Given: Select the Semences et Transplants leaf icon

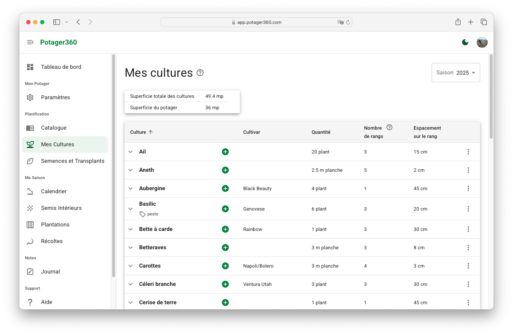Looking at the screenshot, I should 30,161.
